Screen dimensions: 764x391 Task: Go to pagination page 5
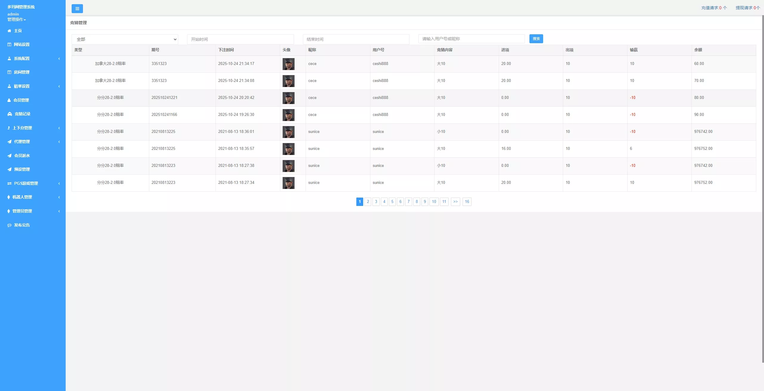[x=392, y=202]
